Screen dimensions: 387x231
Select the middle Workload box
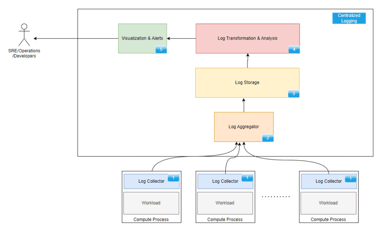[x=225, y=203]
